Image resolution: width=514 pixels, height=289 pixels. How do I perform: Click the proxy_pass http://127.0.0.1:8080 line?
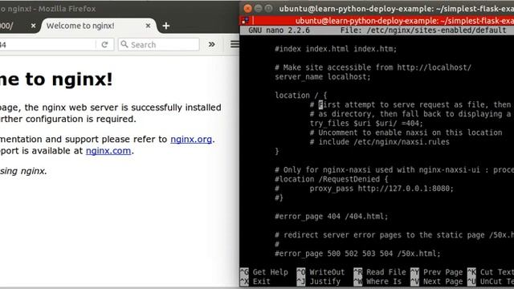click(381, 189)
